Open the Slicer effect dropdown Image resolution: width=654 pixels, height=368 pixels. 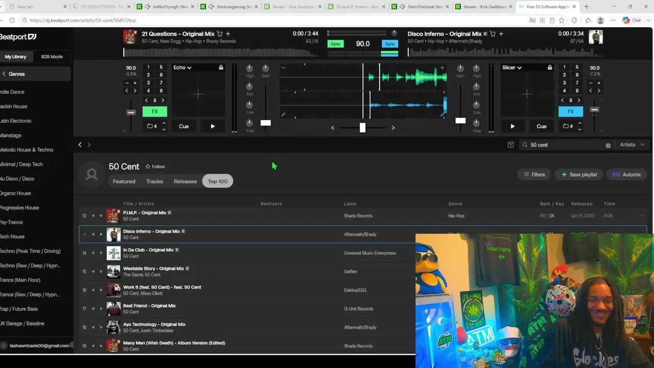pos(511,67)
